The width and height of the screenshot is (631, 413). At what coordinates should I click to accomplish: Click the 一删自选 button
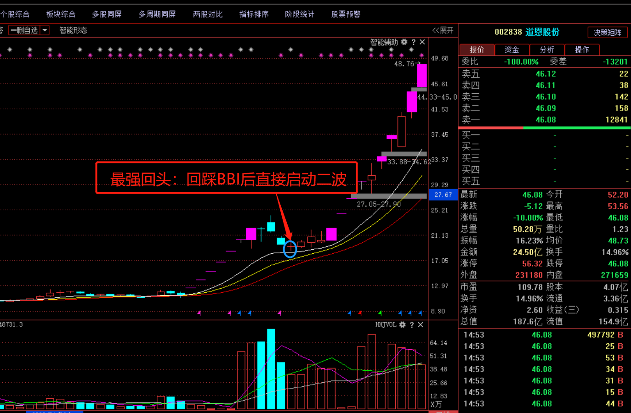pos(24,30)
